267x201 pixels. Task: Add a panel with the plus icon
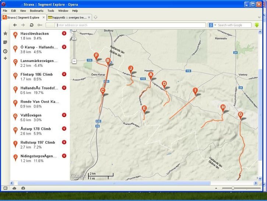click(x=5, y=58)
